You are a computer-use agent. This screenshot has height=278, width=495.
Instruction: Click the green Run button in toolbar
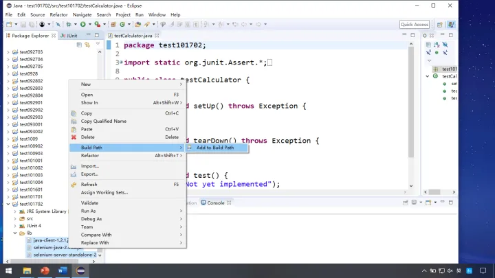point(82,24)
